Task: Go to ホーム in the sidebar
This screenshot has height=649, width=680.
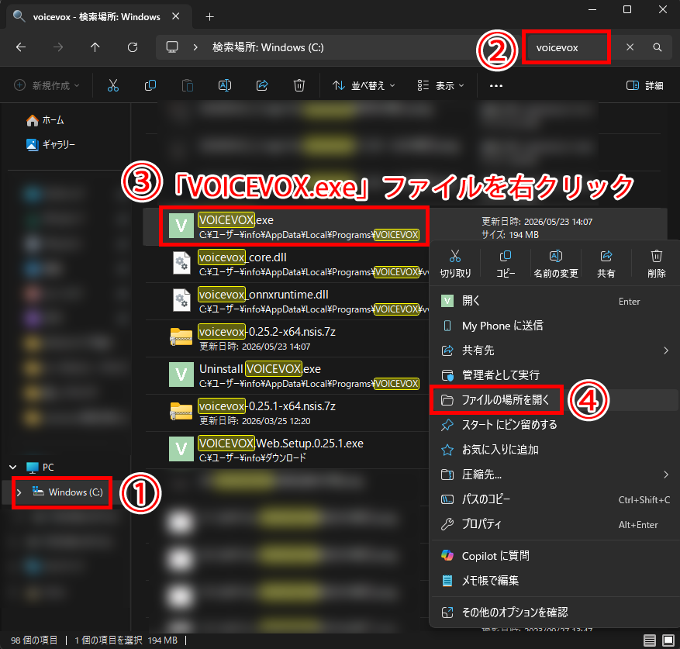Action: [45, 120]
